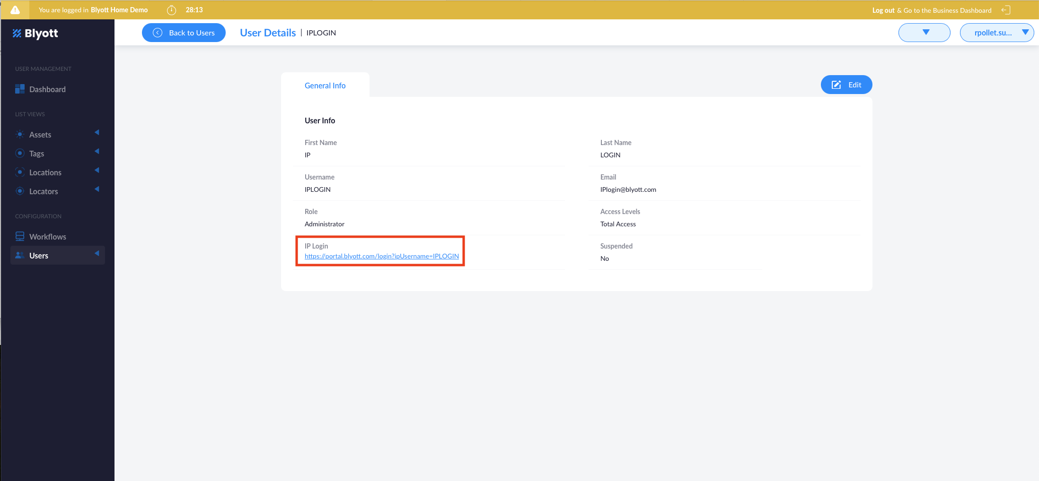Click the Tags sidebar icon
This screenshot has height=481, width=1039.
[x=20, y=154]
